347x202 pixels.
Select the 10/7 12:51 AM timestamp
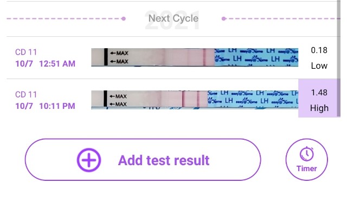46,64
